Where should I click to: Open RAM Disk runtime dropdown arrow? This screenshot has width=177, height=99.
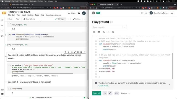[68, 19]
